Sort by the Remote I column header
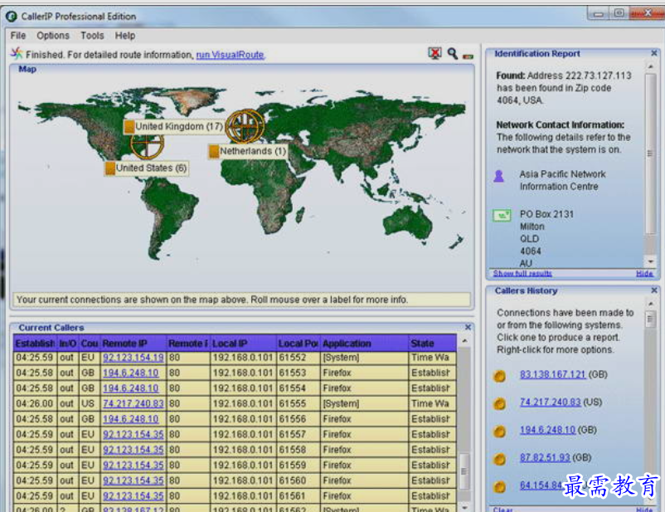This screenshot has height=512, width=665. (188, 343)
